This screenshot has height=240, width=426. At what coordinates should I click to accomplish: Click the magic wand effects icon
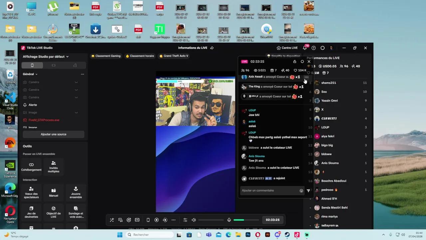pos(112,220)
